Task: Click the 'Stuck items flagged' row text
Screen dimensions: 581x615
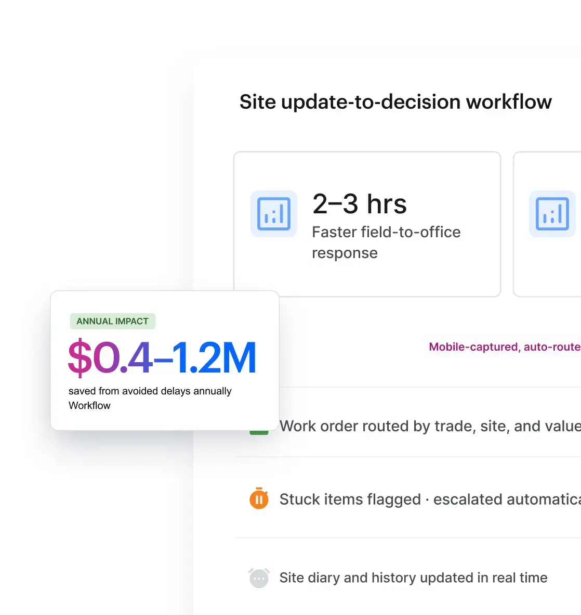Action: 430,499
